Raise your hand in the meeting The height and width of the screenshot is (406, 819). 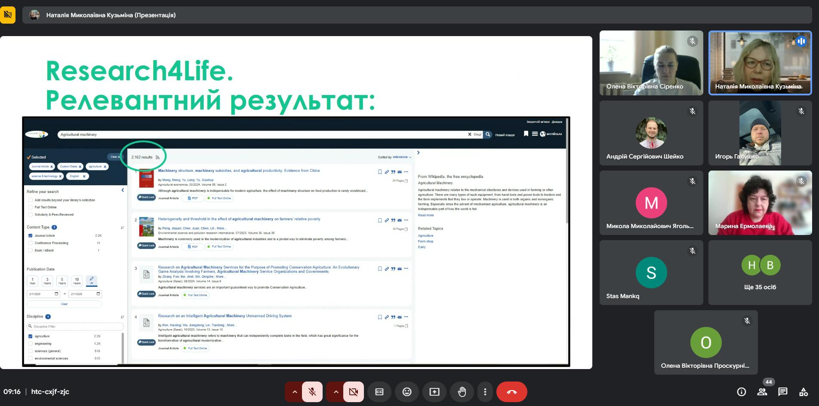[462, 392]
